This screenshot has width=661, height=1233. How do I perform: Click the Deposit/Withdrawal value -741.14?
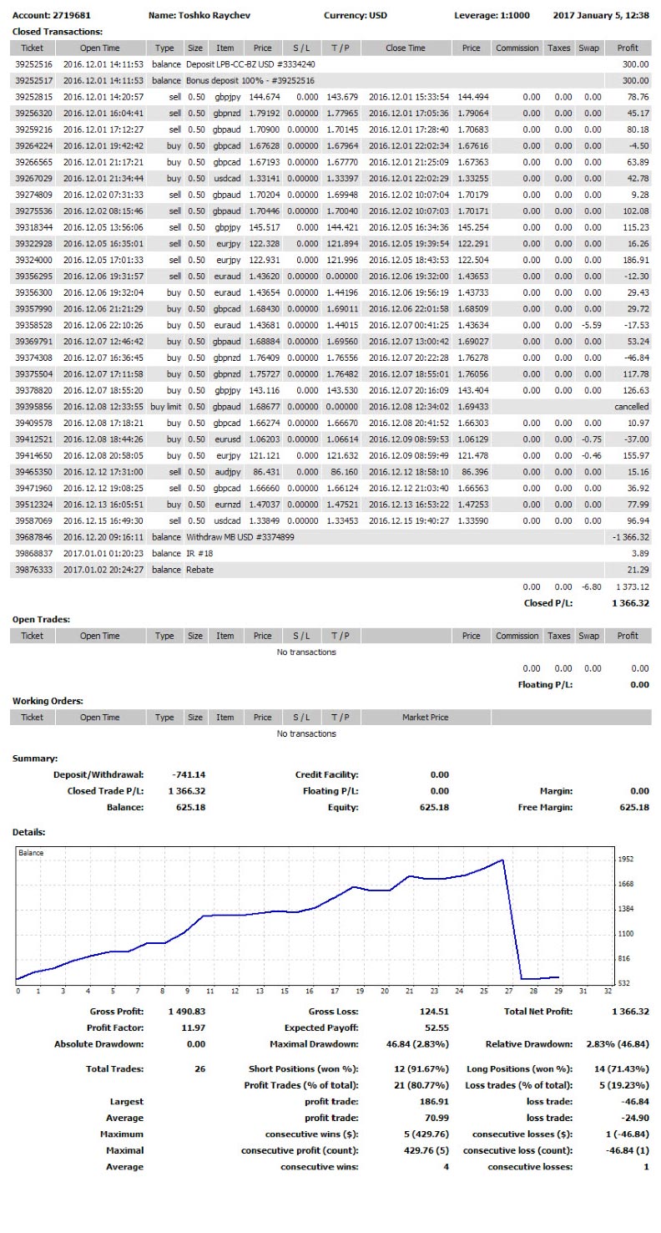point(189,774)
